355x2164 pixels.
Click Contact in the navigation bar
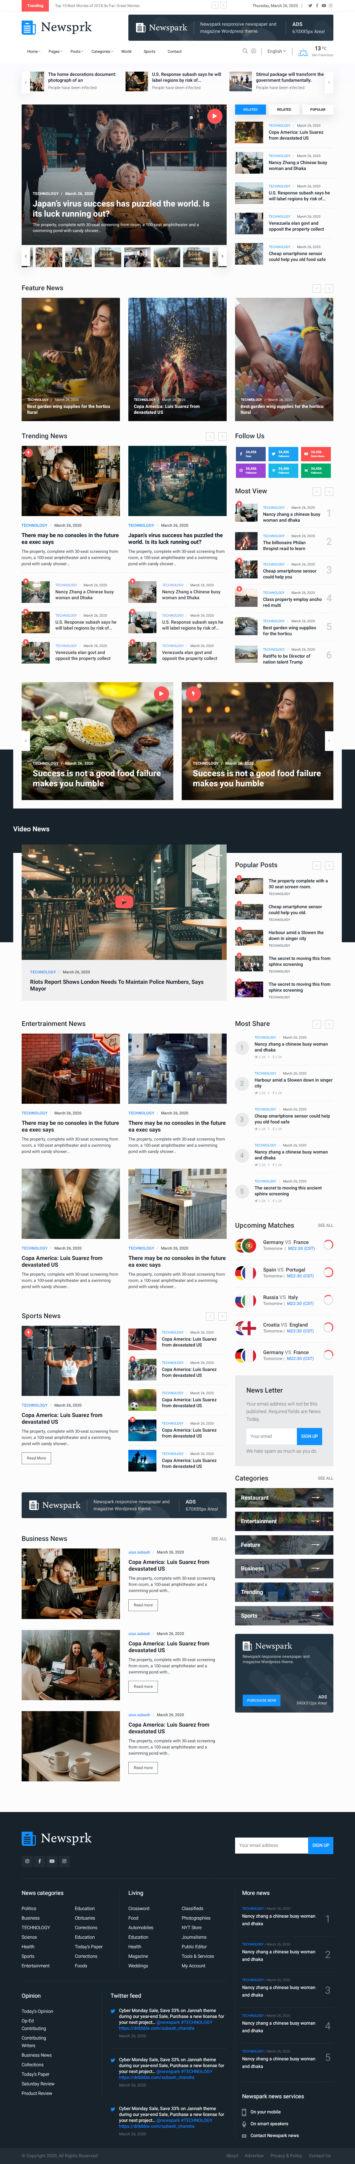point(175,51)
